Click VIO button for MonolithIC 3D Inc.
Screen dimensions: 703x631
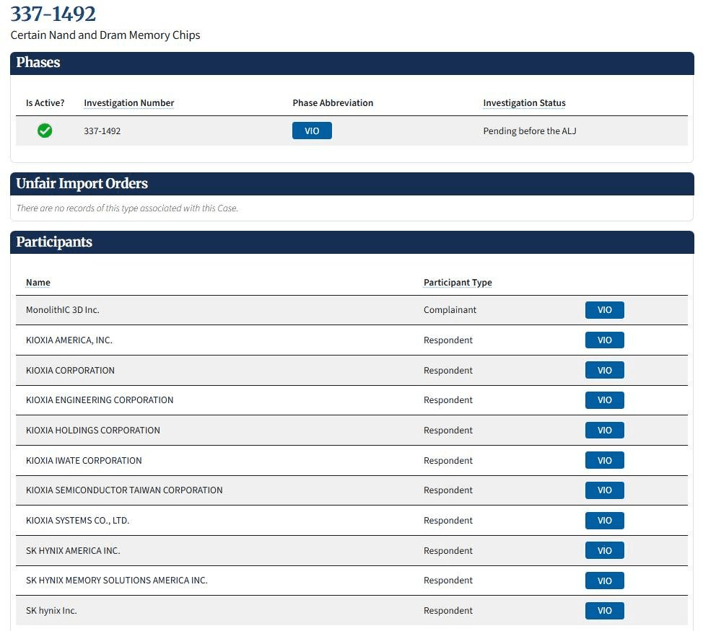pos(604,310)
